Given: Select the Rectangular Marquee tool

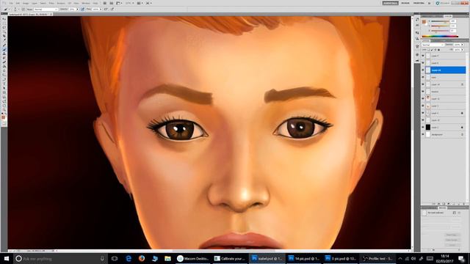Looking at the screenshot, I should pyautogui.click(x=4, y=23).
